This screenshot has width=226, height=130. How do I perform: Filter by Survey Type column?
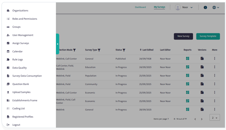[99, 50]
